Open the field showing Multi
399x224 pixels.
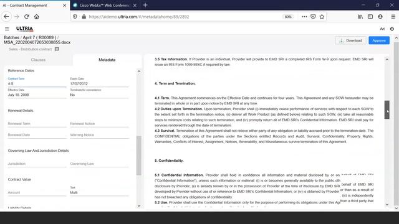coord(99,192)
